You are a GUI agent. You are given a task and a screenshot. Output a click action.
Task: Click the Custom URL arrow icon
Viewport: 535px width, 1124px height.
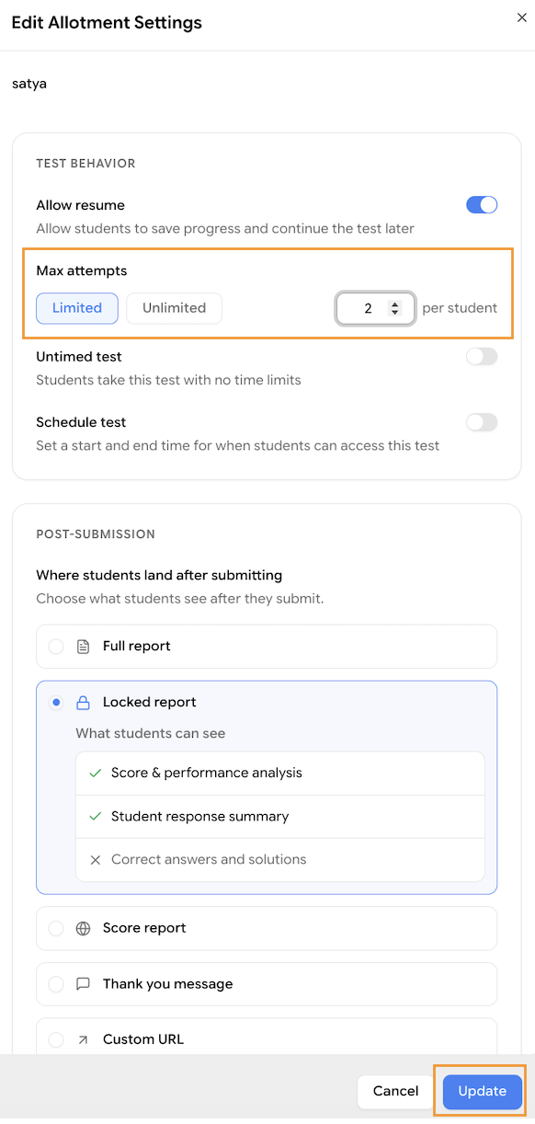(83, 1039)
